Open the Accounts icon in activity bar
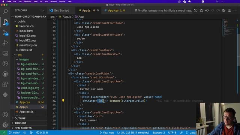240x135 pixels. (5, 114)
